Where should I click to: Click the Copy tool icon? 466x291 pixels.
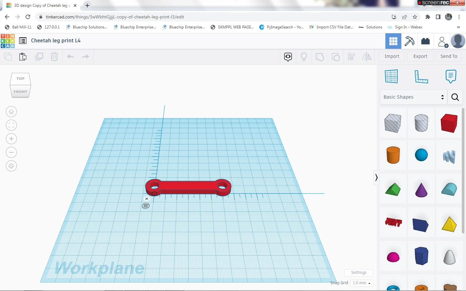click(8, 57)
